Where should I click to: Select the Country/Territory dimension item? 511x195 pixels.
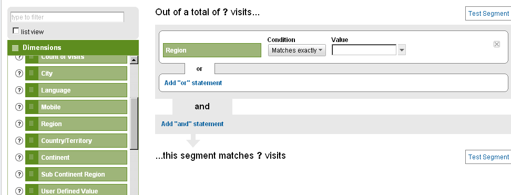click(76, 140)
